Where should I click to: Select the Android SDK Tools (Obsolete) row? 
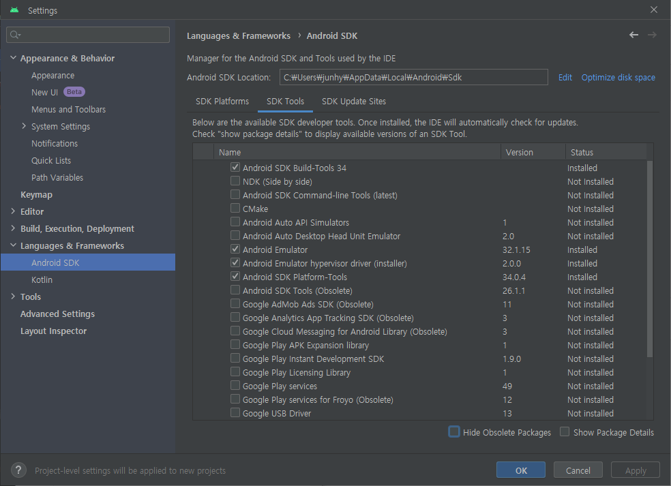pyautogui.click(x=420, y=290)
